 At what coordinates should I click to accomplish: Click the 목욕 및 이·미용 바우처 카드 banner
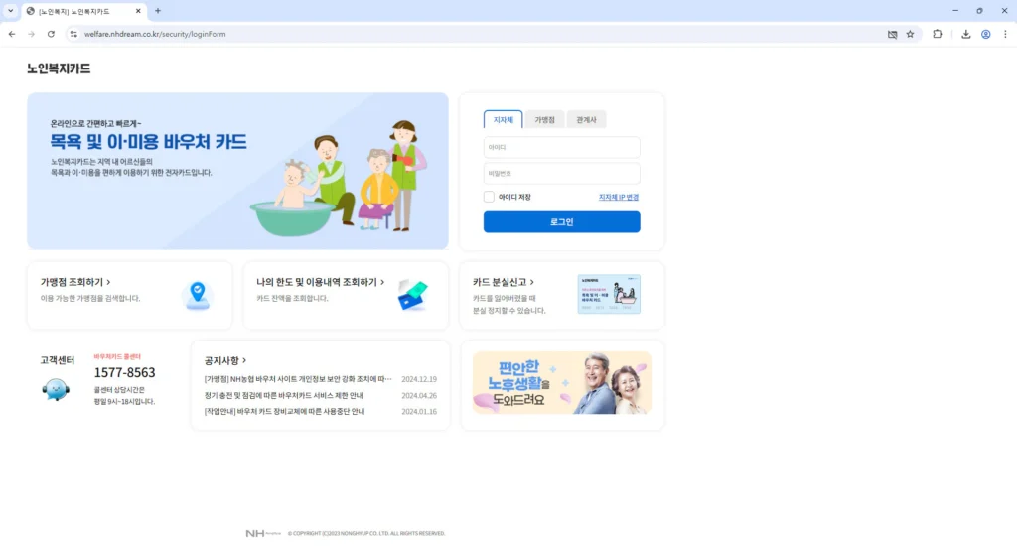237,171
